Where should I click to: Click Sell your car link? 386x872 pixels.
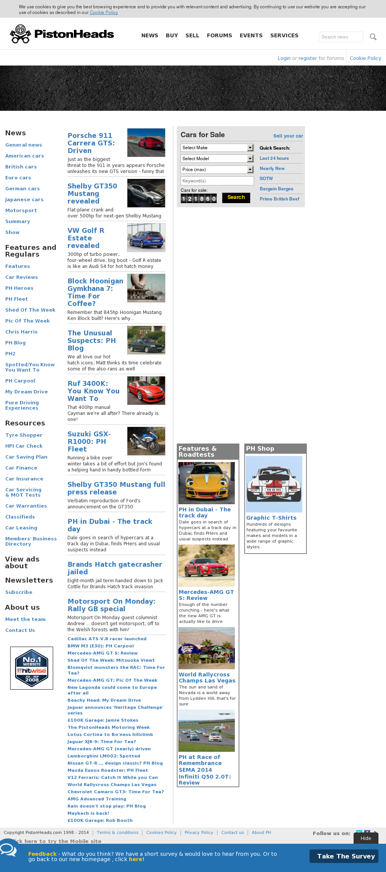click(288, 136)
